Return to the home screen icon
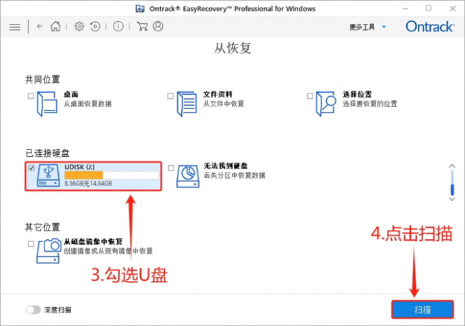This screenshot has width=465, height=326. (x=55, y=27)
